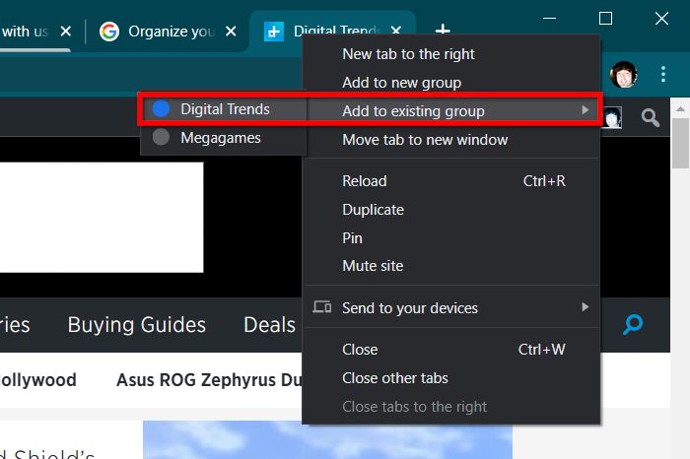
Task: Click the Digital Trends tab favicon
Action: click(274, 32)
